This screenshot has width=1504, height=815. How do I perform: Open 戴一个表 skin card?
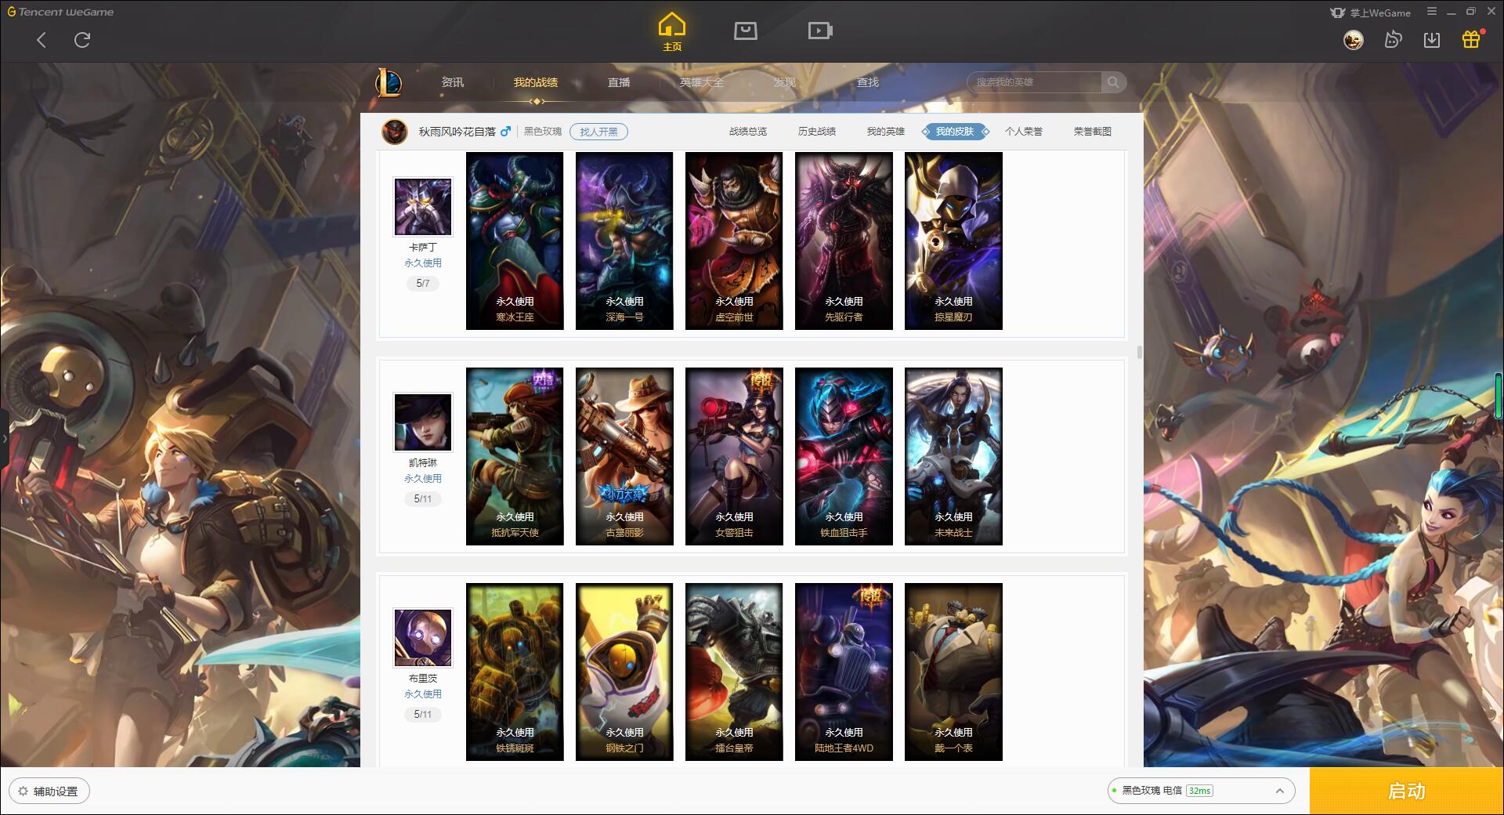coord(953,672)
